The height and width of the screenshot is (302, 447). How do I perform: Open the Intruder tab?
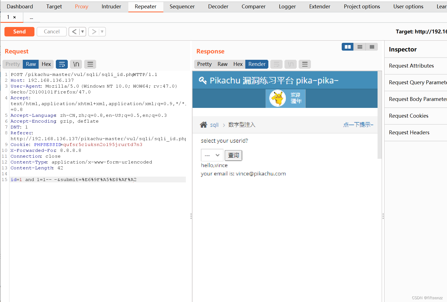point(111,6)
